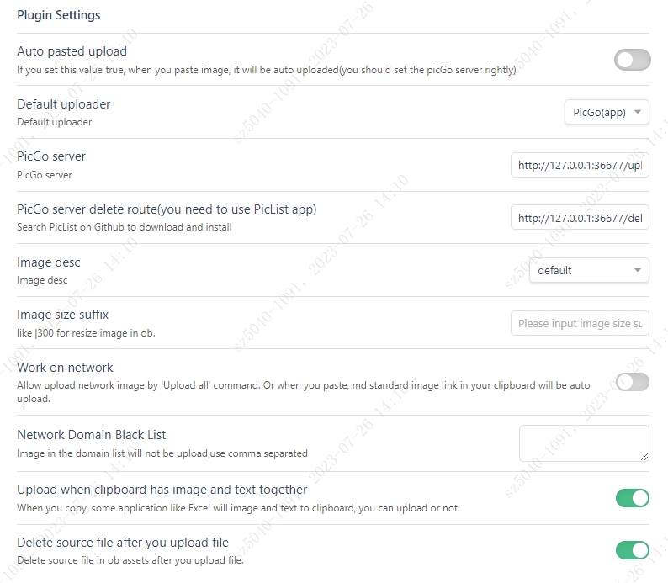The width and height of the screenshot is (668, 583).
Task: Click the Image desc dropdown arrow icon
Action: coord(638,270)
